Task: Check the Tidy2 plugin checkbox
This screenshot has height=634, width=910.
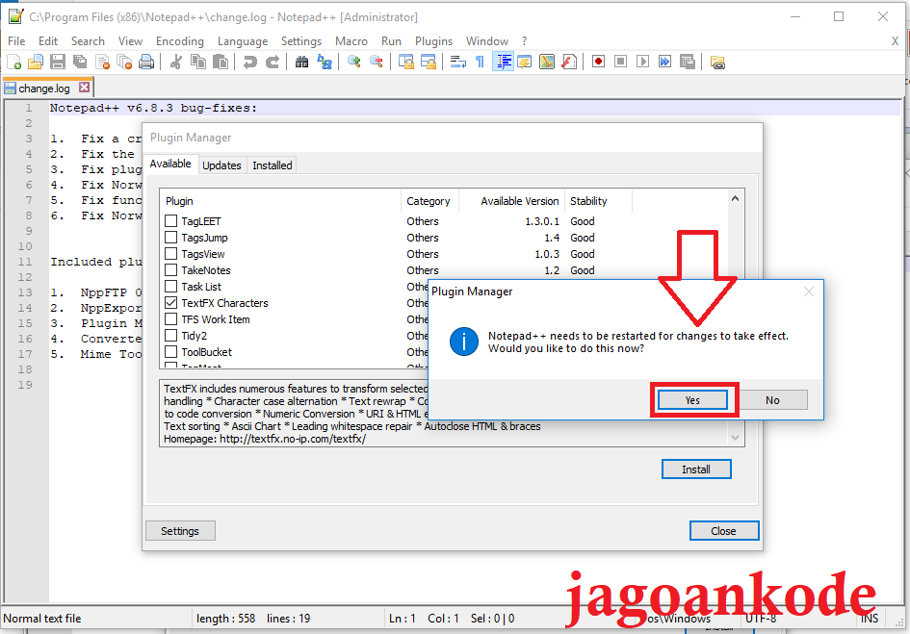Action: [x=170, y=335]
